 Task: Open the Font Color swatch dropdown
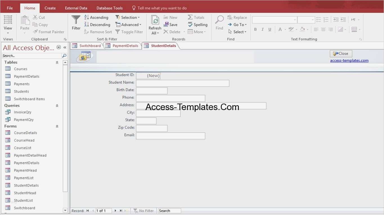285,29
